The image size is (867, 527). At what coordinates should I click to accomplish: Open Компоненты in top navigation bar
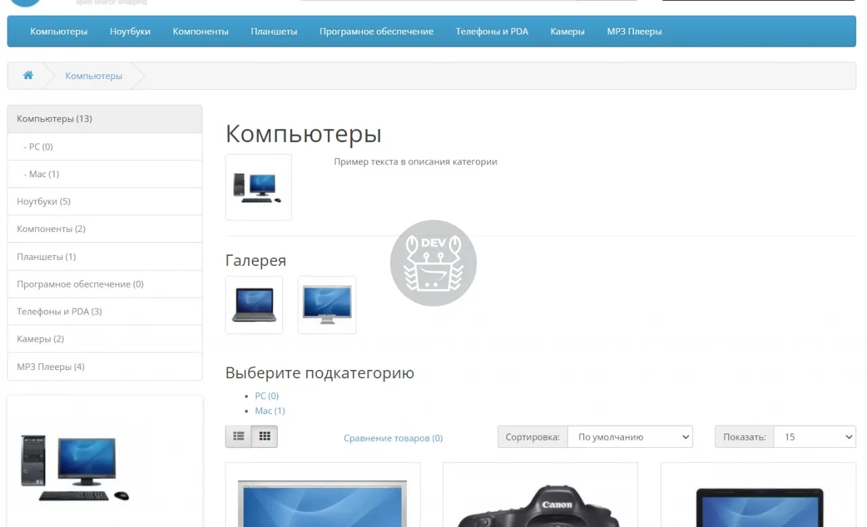(x=200, y=31)
